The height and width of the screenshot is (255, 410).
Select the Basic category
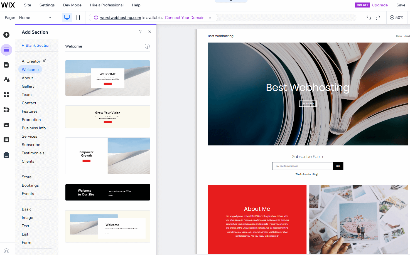[x=27, y=209]
